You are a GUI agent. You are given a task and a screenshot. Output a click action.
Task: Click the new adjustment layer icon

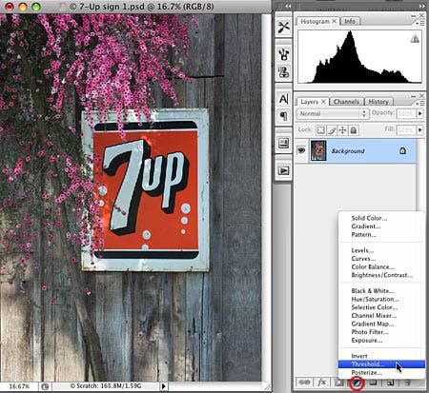pos(357,383)
